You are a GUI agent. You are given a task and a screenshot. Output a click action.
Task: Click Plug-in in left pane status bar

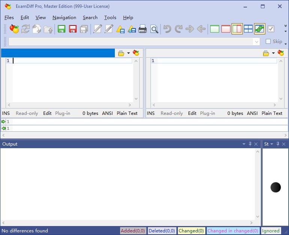tap(63, 113)
